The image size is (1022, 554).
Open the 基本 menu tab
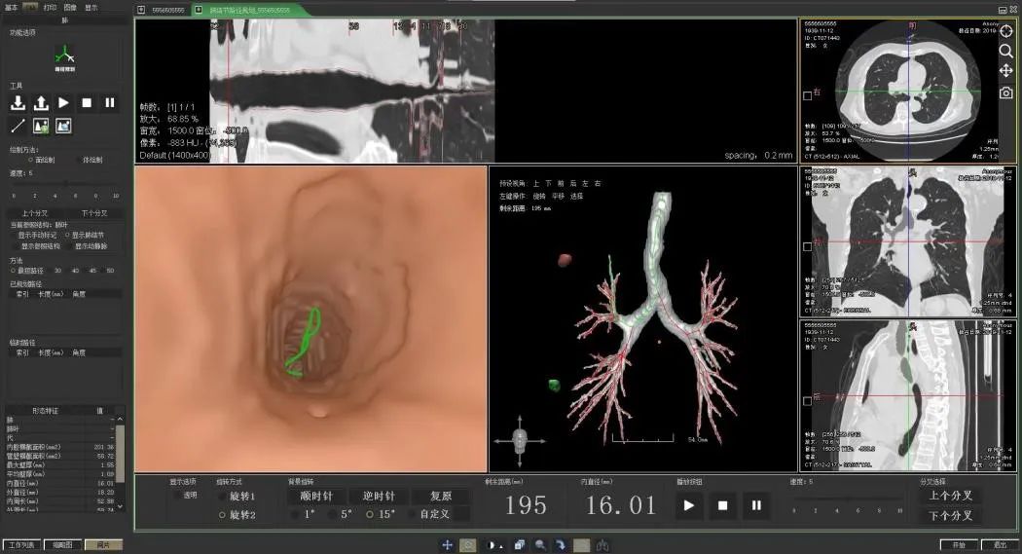(11, 7)
